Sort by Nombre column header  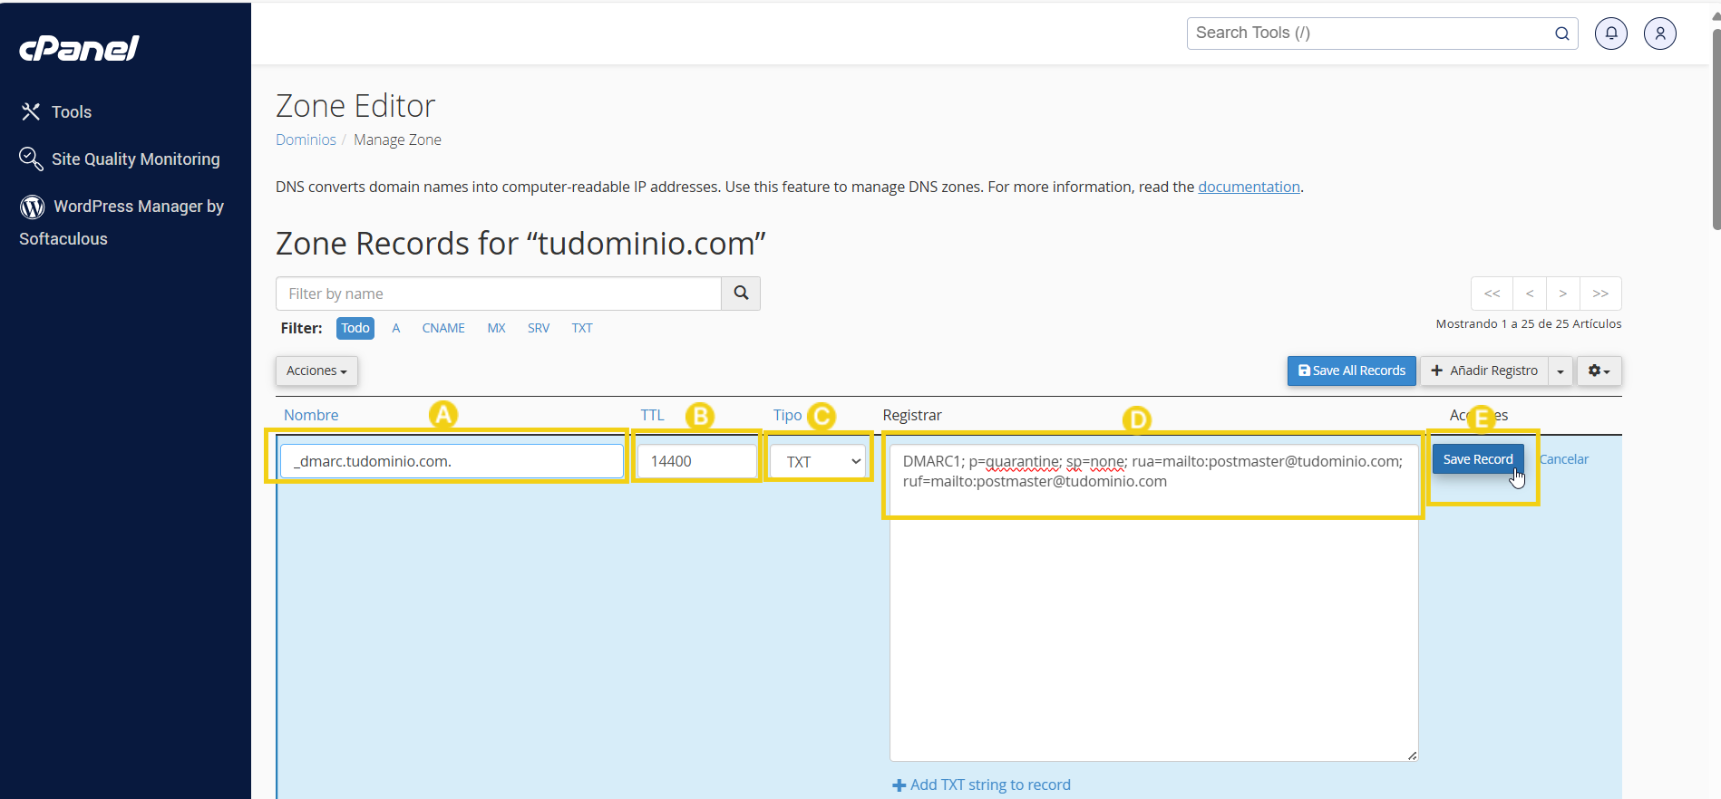pos(311,415)
